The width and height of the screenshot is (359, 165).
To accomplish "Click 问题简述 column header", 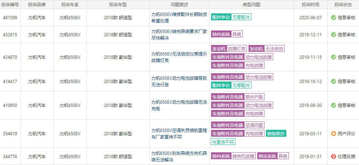I will (x=179, y=5).
